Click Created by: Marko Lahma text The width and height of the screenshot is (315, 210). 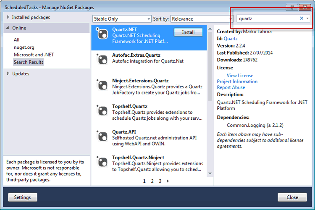(x=244, y=31)
